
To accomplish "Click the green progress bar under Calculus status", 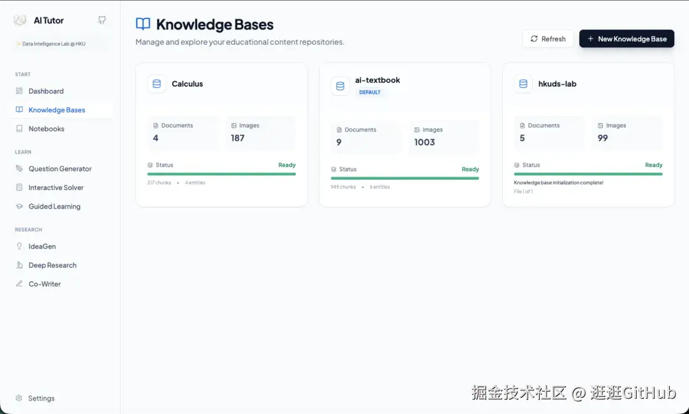I will (221, 174).
